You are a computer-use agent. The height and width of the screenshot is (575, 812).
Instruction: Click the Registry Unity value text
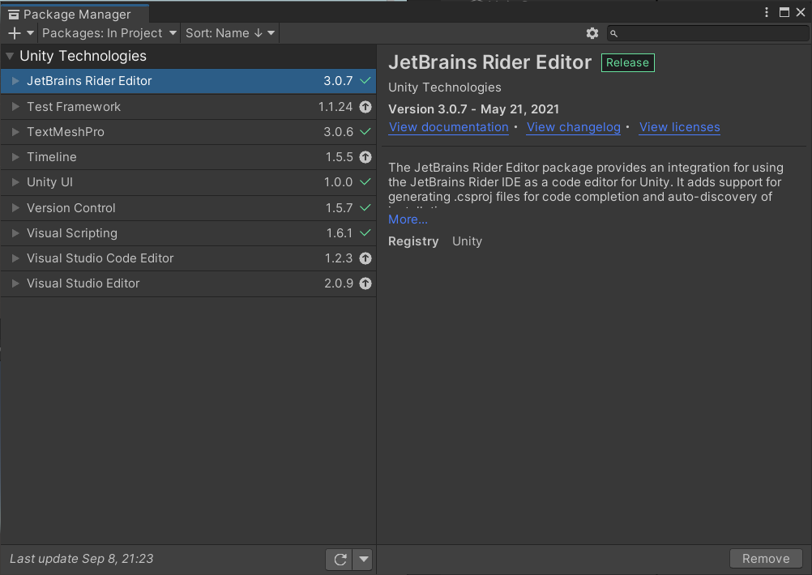pos(467,241)
